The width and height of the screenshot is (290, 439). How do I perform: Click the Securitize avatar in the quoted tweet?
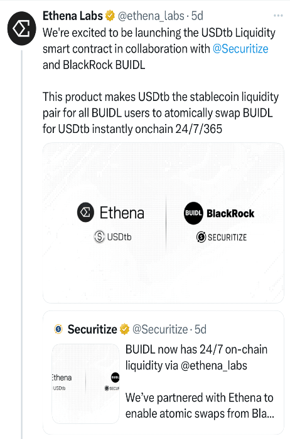[x=58, y=329]
